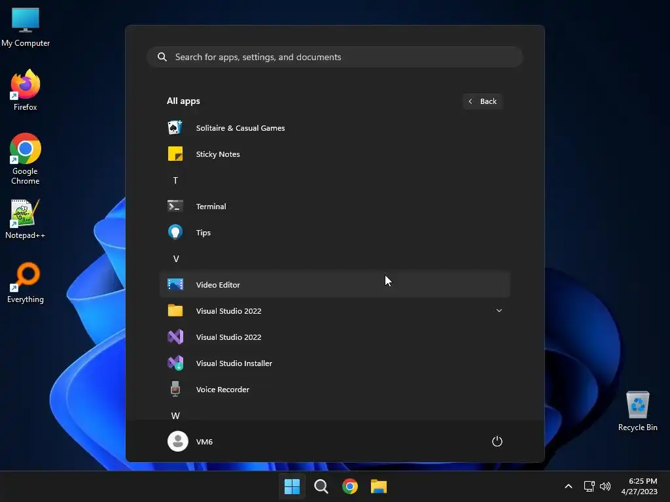670x502 pixels.
Task: Open the Tips lightbulb icon
Action: pos(175,232)
